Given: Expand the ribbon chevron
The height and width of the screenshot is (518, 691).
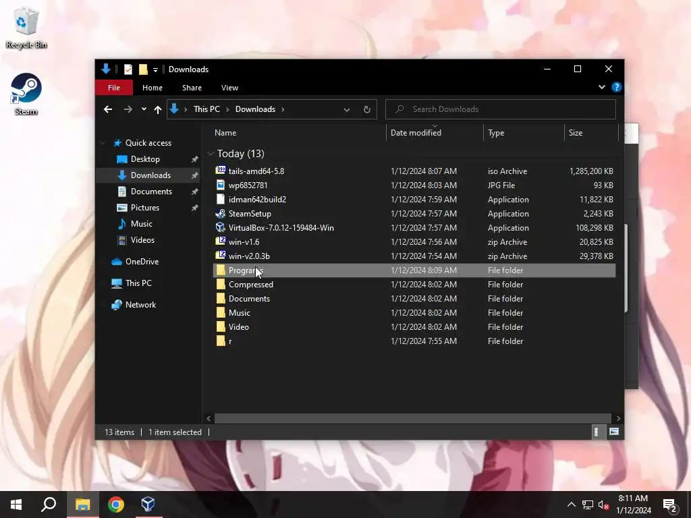Looking at the screenshot, I should point(601,87).
